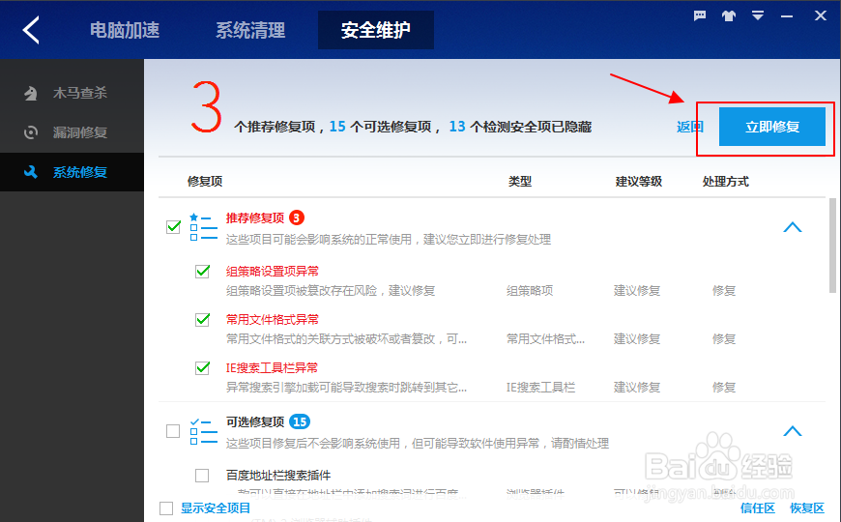Click the 系统修复 wrench icon
The image size is (841, 522).
click(x=31, y=172)
